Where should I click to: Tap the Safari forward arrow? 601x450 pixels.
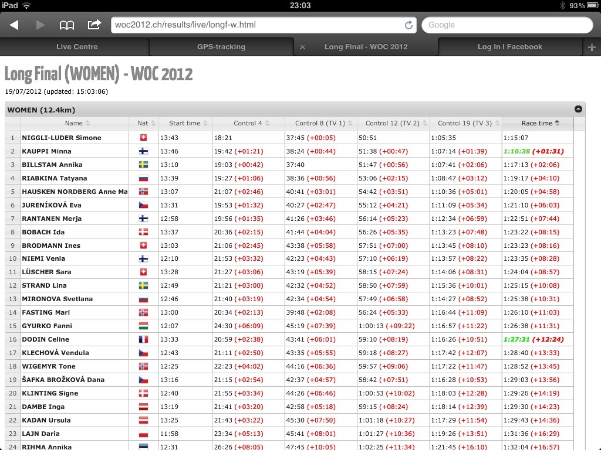pos(40,25)
